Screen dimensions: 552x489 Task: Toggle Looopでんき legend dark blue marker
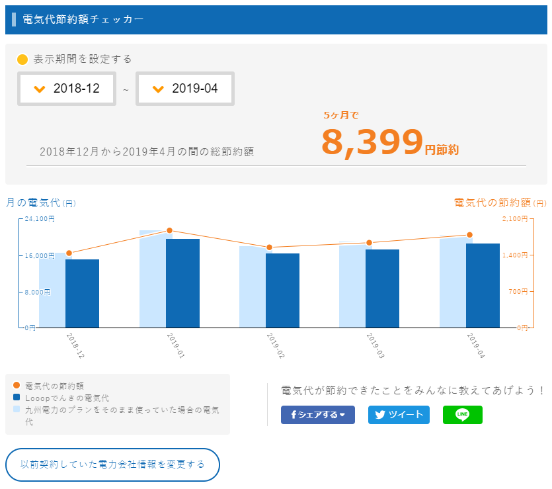(17, 398)
